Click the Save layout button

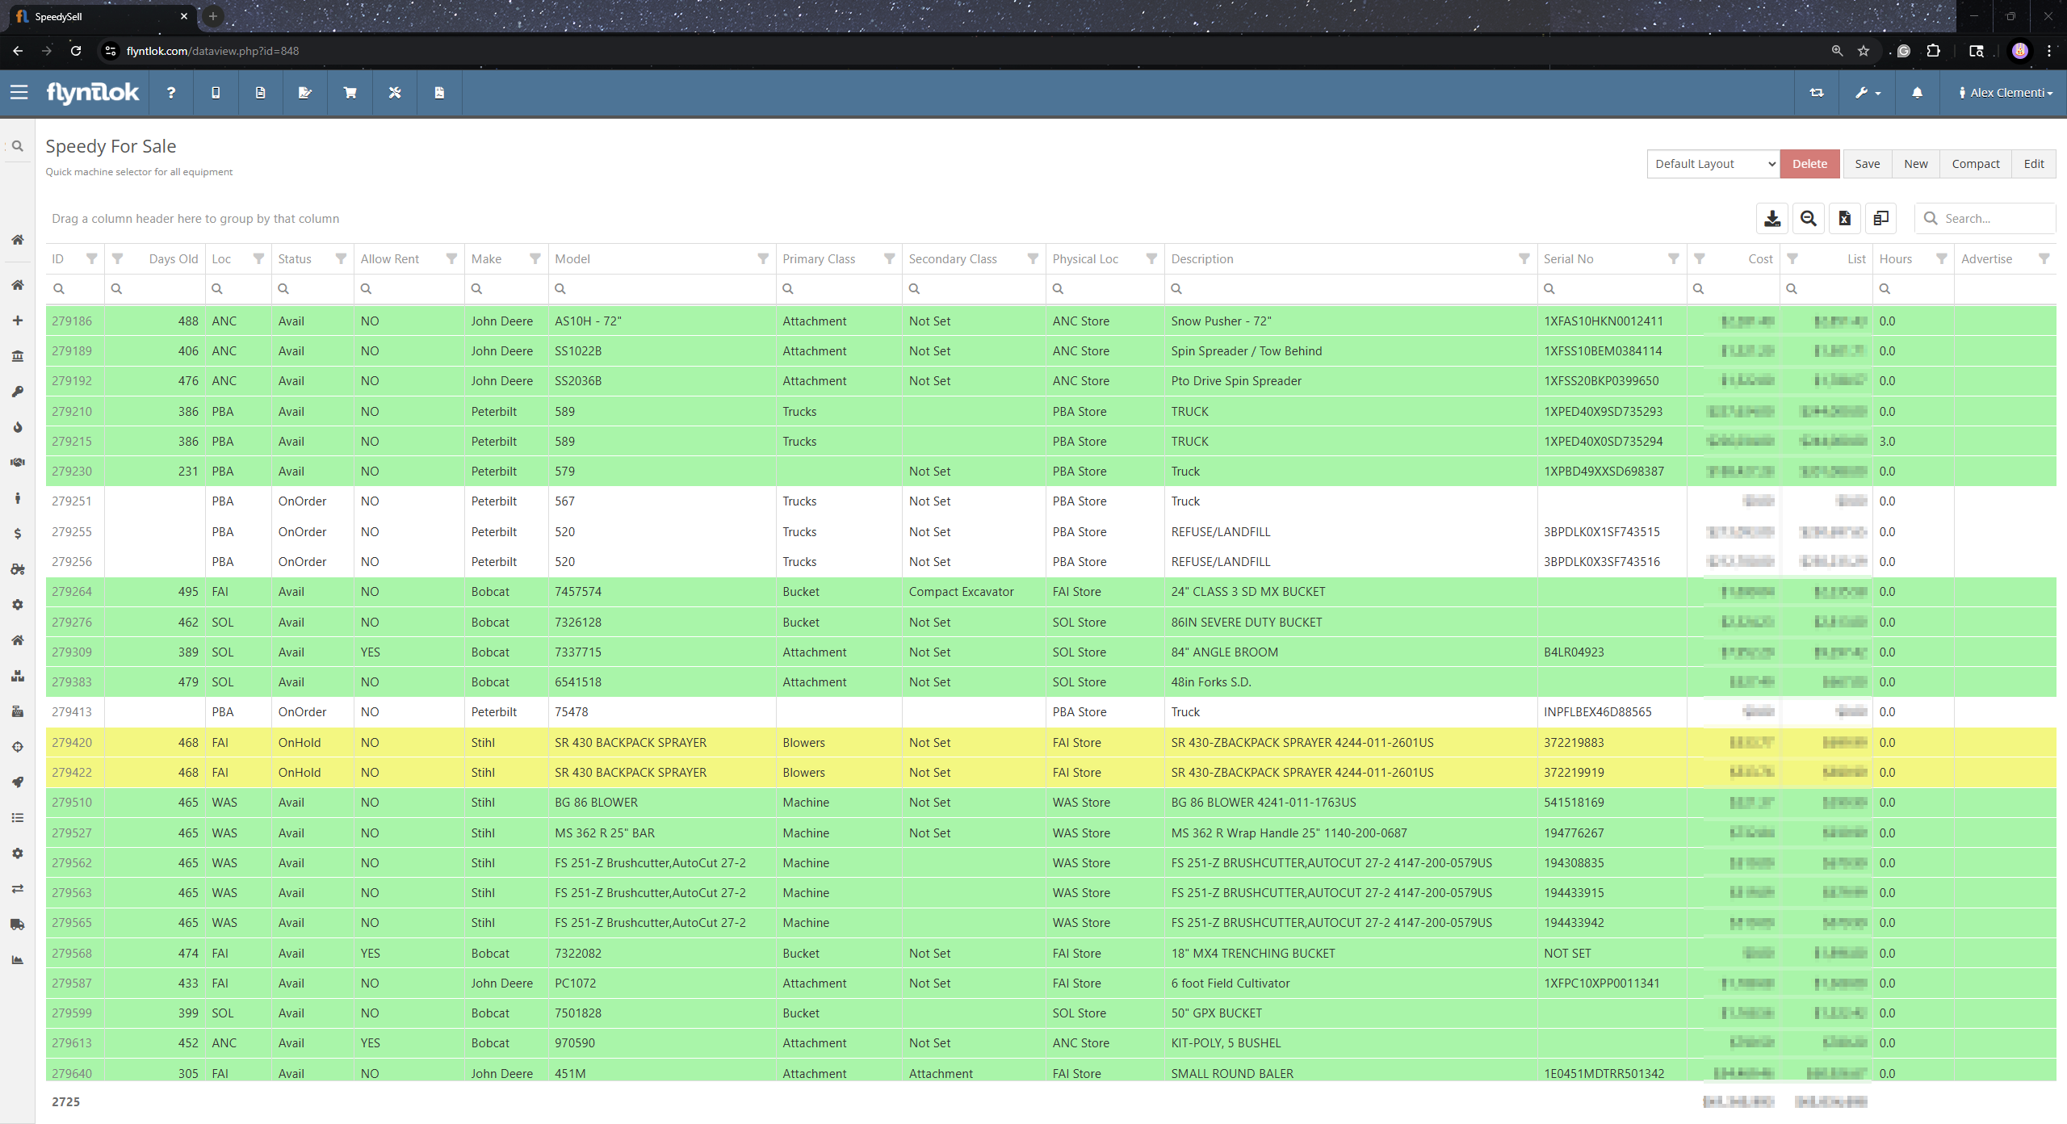(1867, 164)
